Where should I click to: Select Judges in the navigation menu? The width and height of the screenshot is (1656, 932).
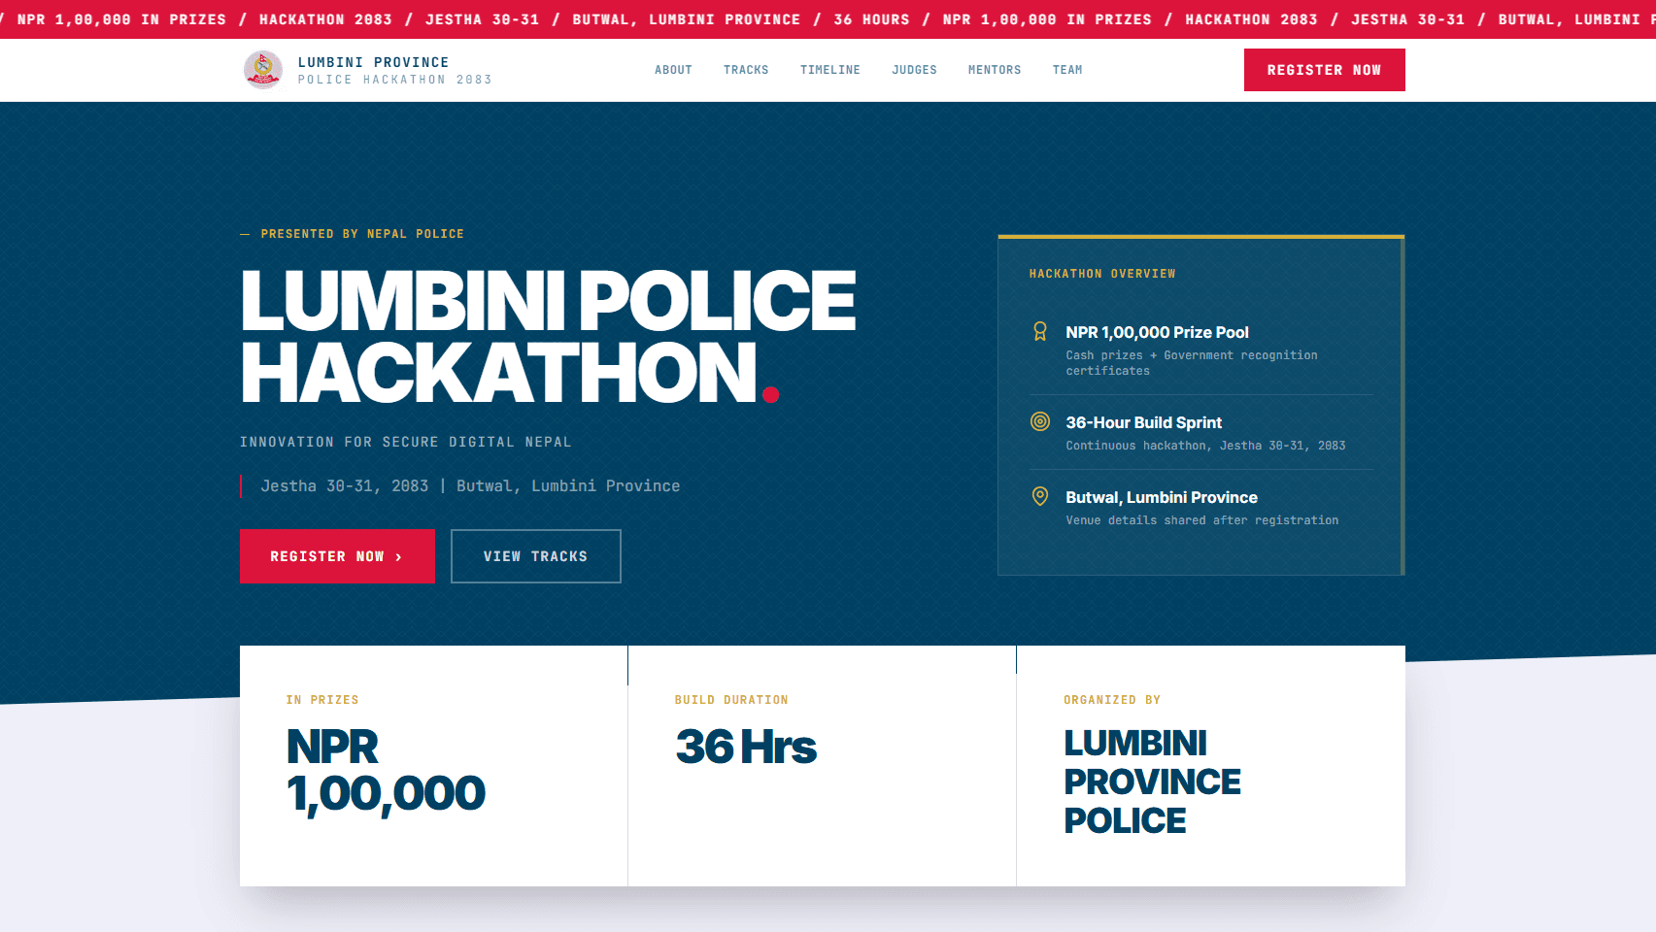[x=915, y=70]
